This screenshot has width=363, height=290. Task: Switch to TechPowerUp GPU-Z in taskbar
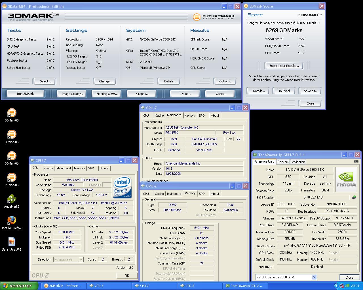point(245,286)
